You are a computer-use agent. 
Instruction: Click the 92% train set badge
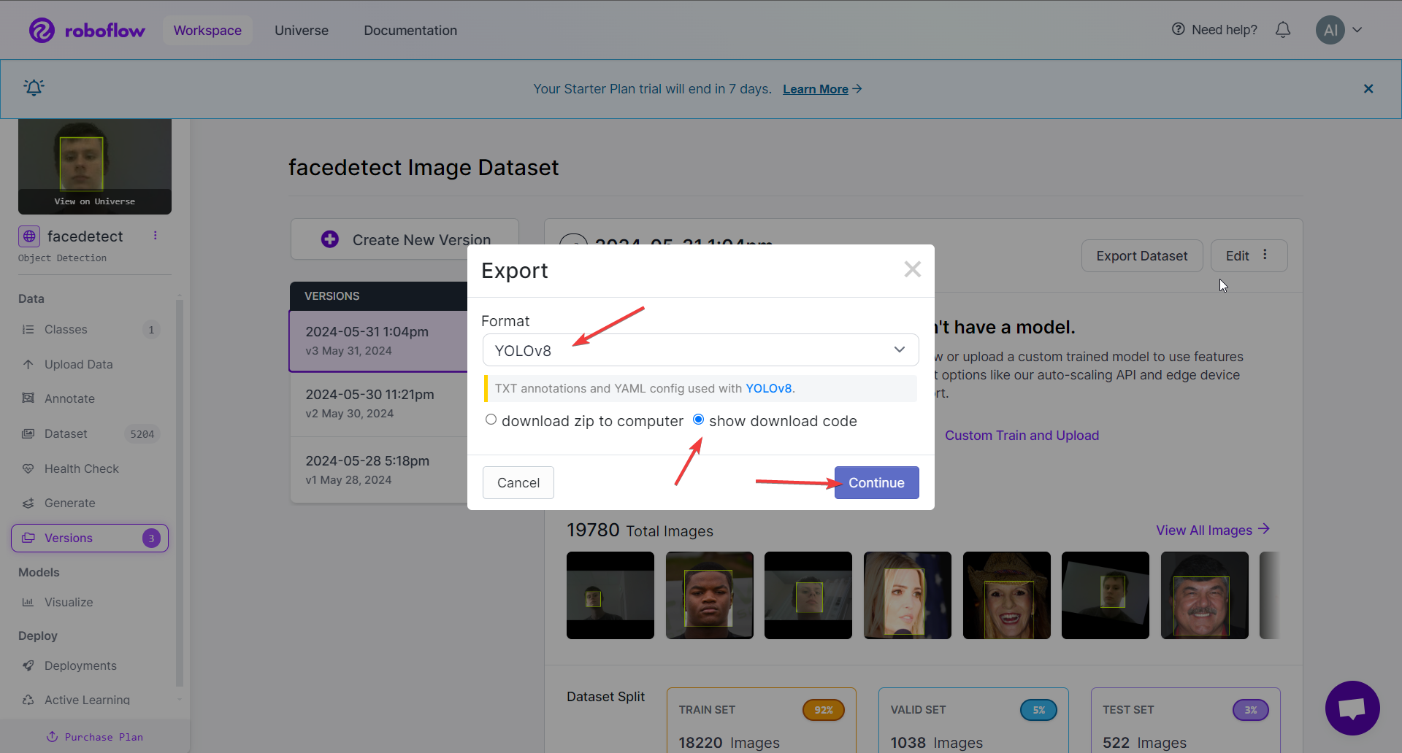click(824, 710)
